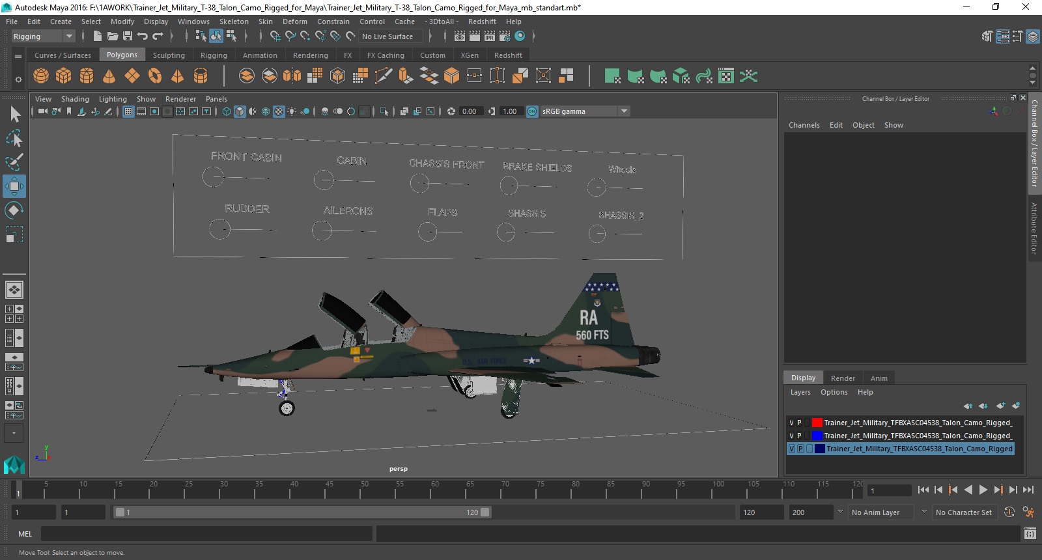Click the Redo arrow icon
This screenshot has width=1042, height=560.
158,36
